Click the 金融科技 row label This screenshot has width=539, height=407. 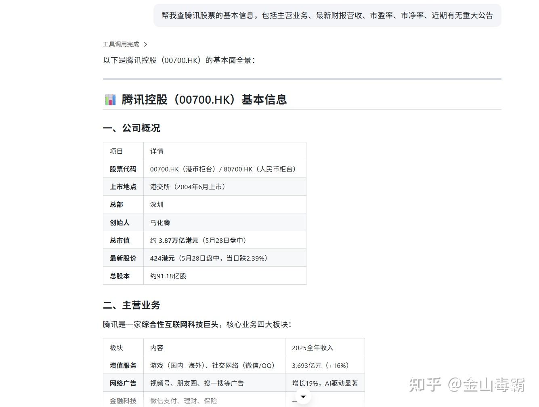tap(123, 401)
